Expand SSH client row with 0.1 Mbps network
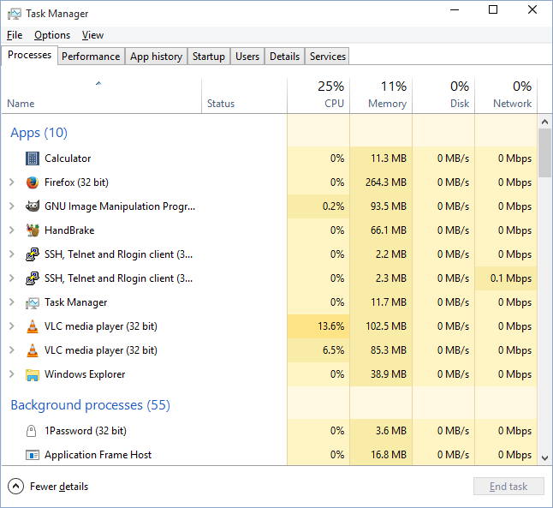This screenshot has width=553, height=508. (x=12, y=278)
